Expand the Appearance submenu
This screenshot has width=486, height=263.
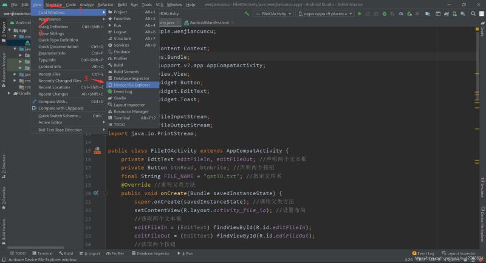point(69,19)
